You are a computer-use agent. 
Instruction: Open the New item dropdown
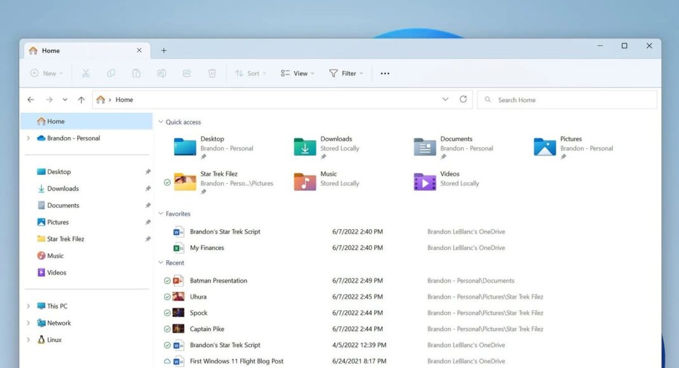(x=47, y=74)
